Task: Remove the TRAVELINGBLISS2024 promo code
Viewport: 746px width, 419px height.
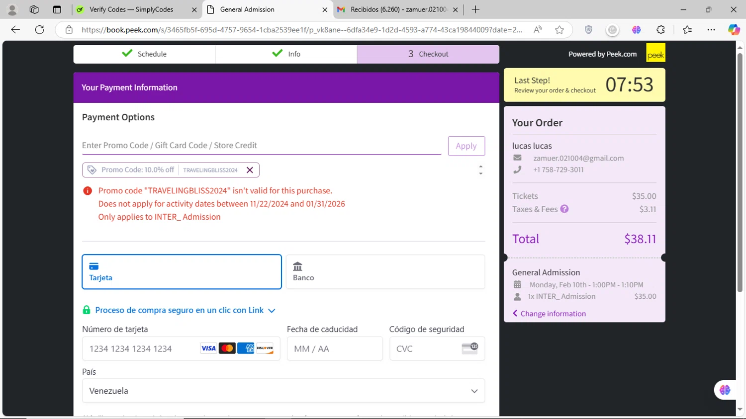Action: 250,170
